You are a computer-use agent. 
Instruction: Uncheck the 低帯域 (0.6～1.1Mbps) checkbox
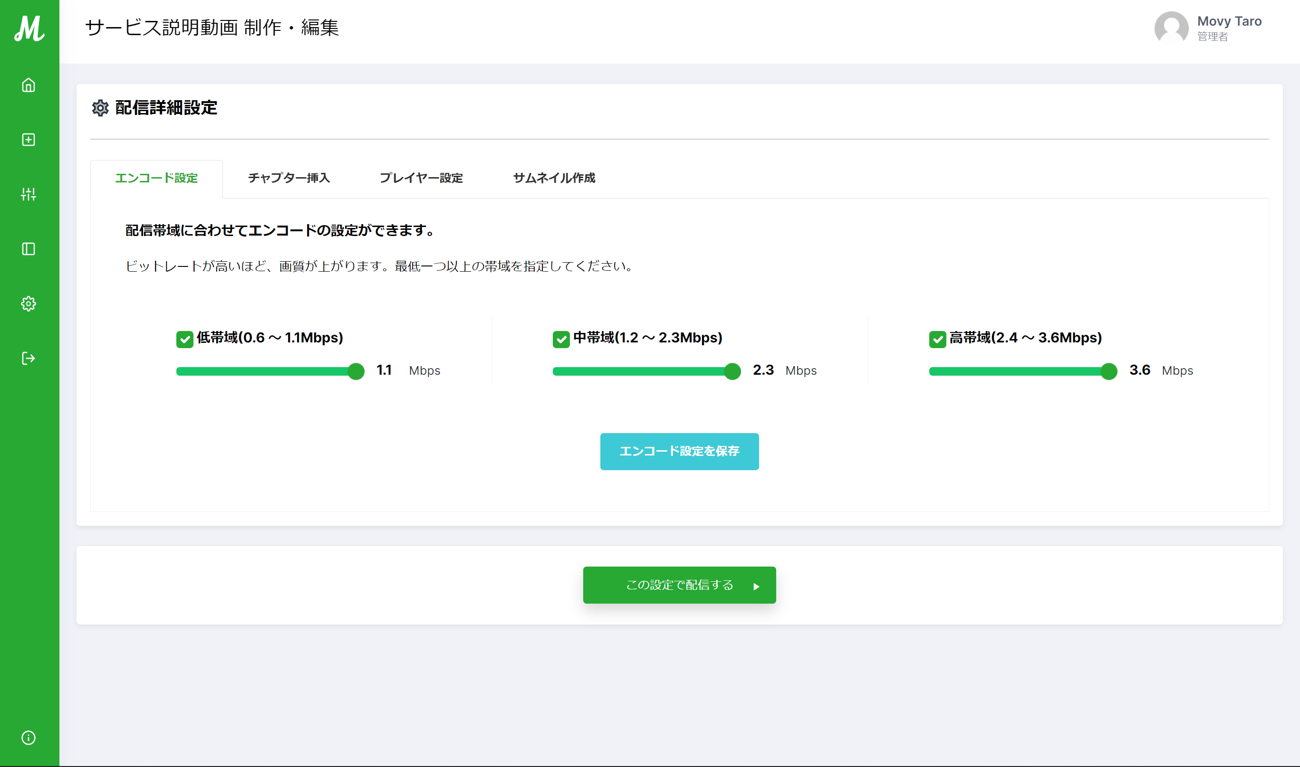(x=185, y=339)
